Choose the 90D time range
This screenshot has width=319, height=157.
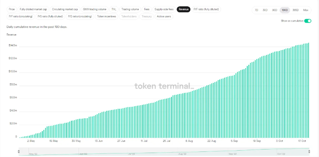click(275, 10)
